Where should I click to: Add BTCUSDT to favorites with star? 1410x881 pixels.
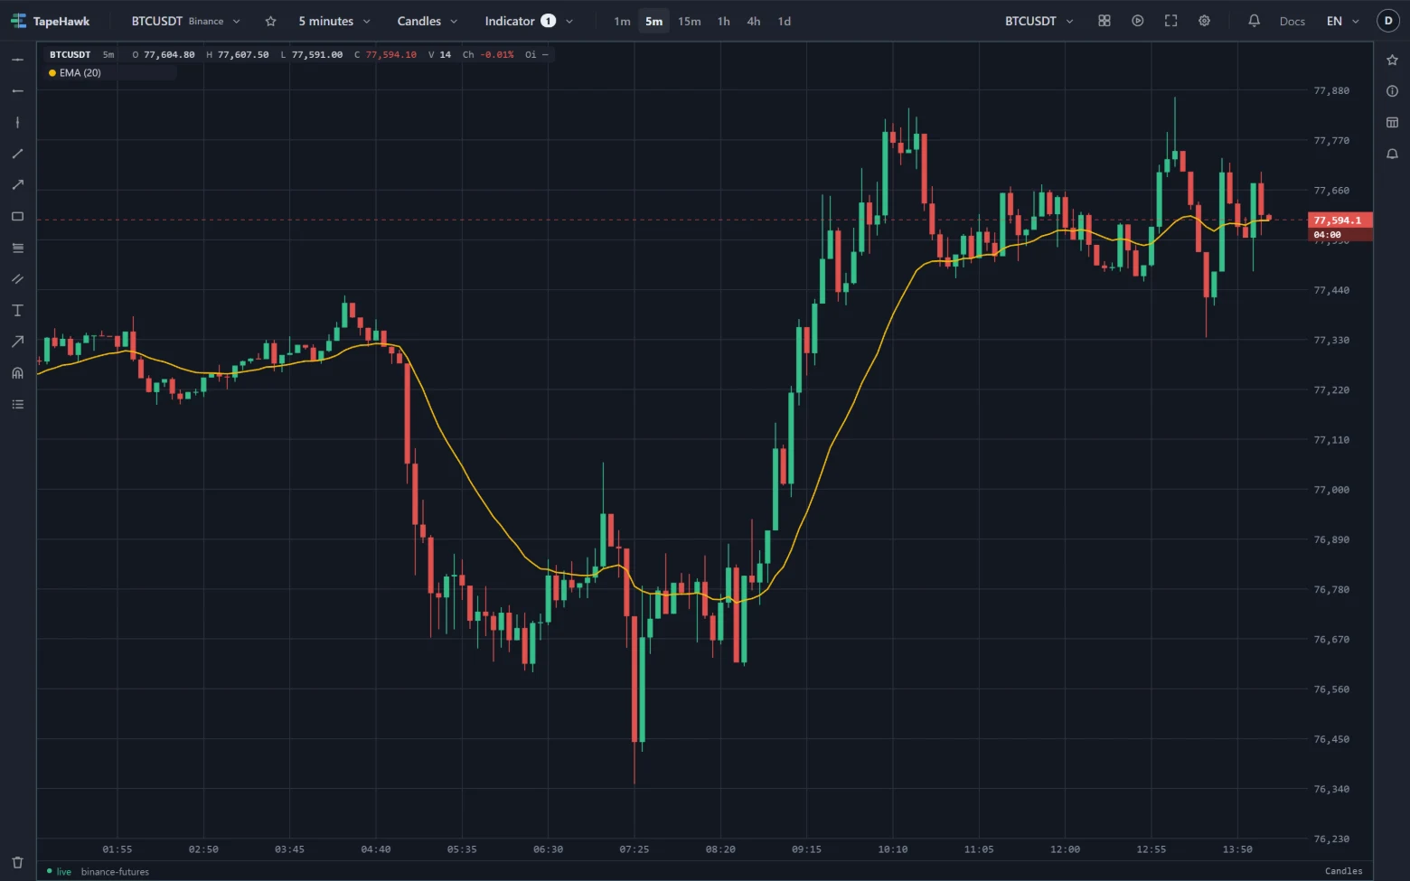click(x=270, y=21)
